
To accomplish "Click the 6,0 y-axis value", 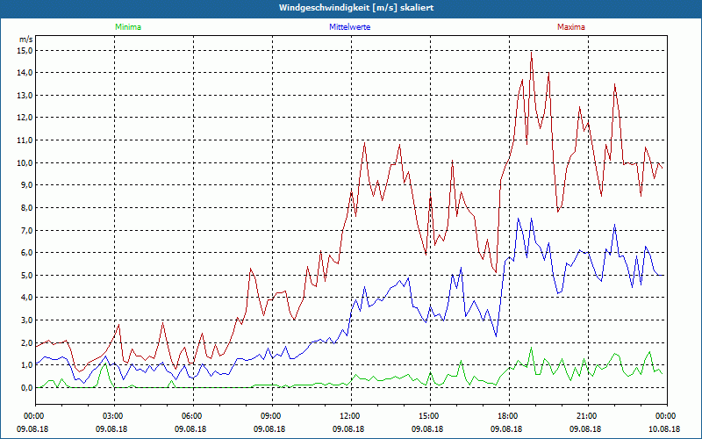I will point(26,253).
